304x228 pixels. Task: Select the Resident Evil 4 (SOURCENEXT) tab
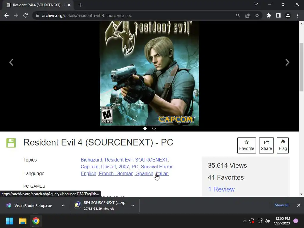click(x=38, y=5)
